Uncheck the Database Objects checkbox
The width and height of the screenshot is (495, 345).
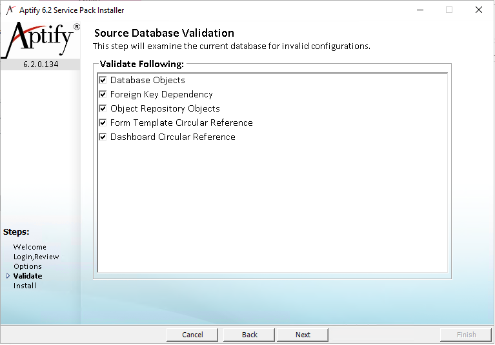103,80
